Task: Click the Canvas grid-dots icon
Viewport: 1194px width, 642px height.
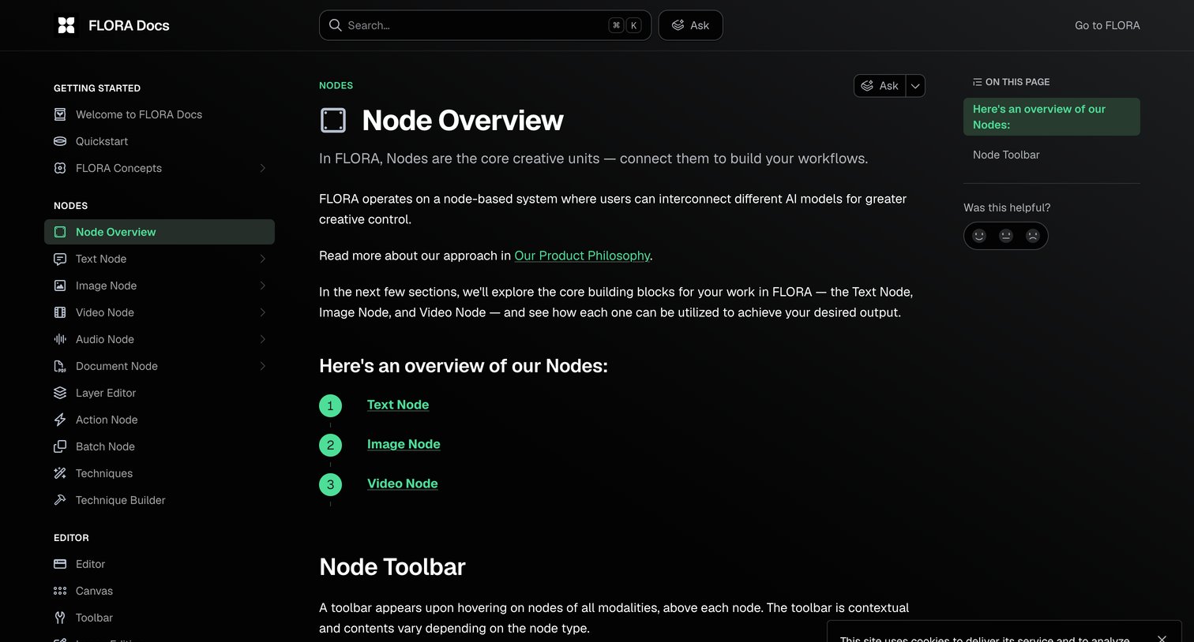Action: 60,591
